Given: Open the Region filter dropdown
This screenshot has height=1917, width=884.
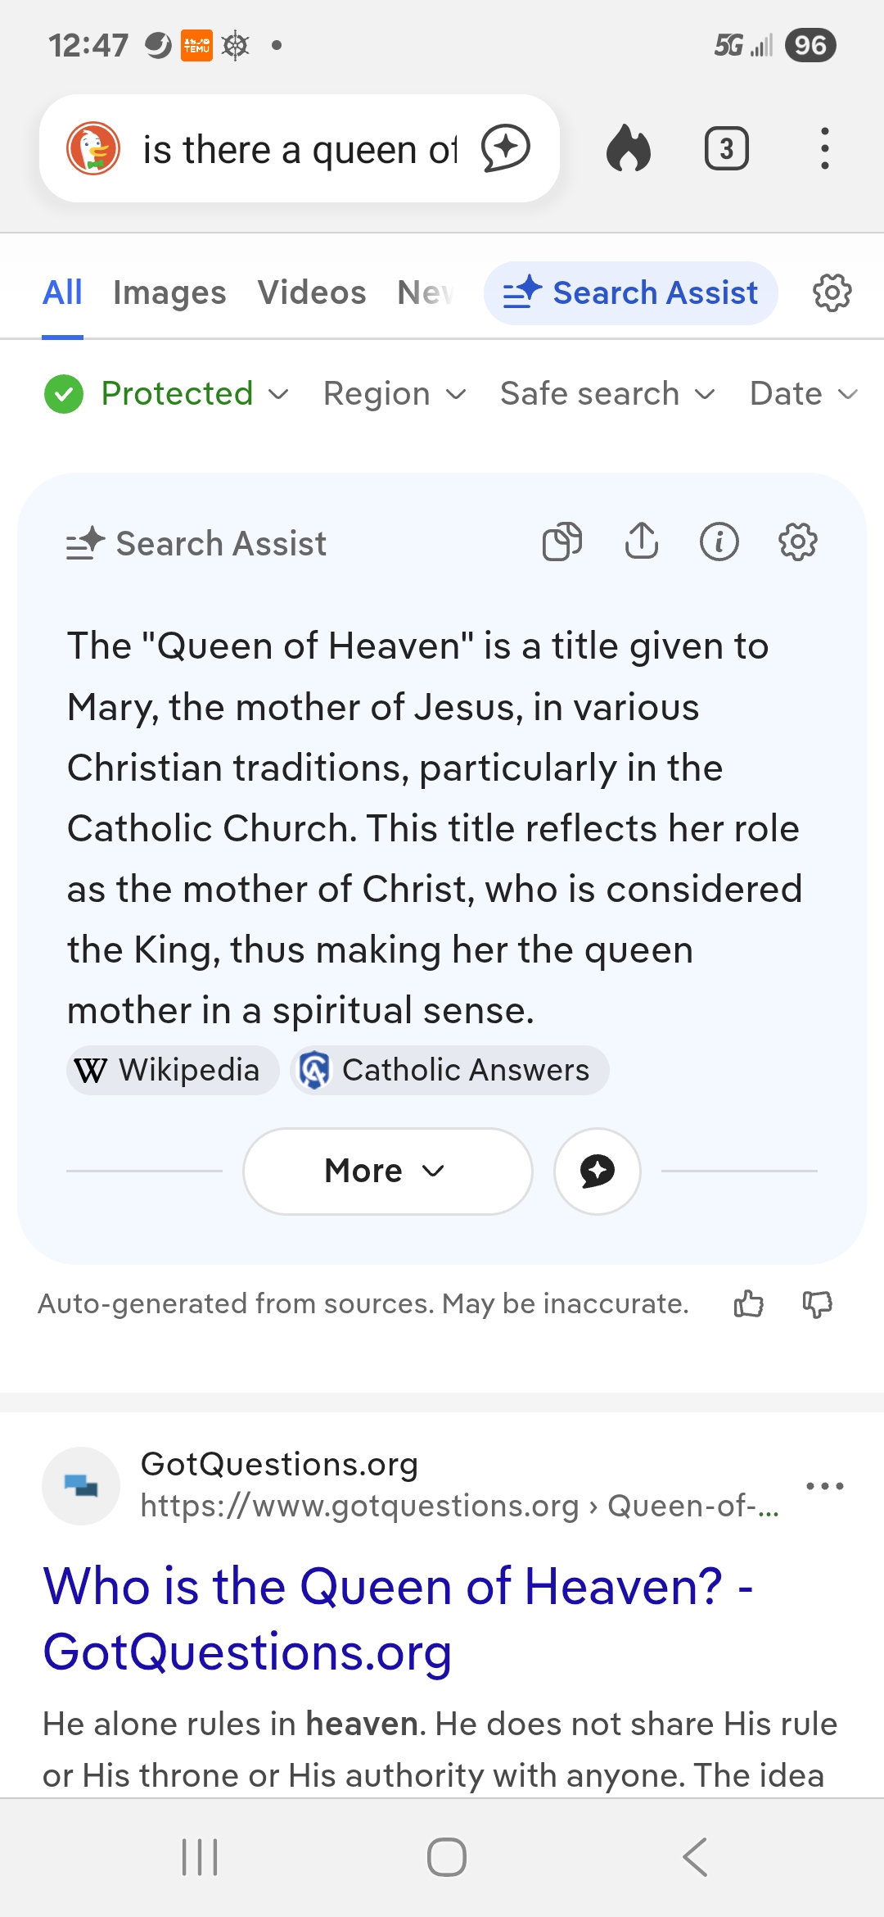Looking at the screenshot, I should (395, 394).
